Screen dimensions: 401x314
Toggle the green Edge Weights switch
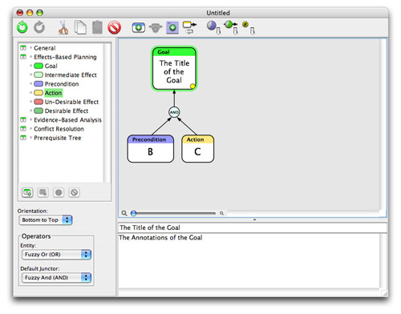[x=231, y=27]
